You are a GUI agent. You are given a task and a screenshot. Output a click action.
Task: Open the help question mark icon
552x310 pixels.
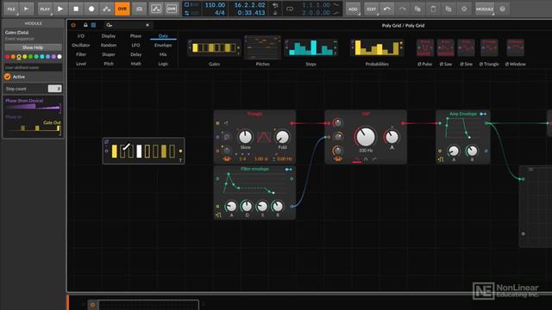pyautogui.click(x=502, y=9)
